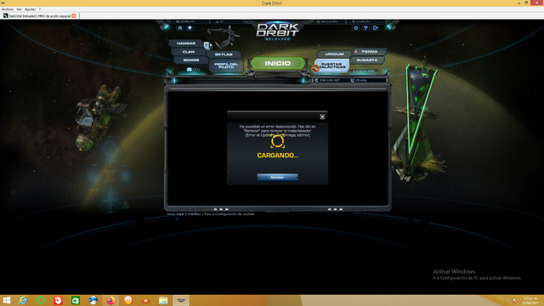Click the credits balance display
This screenshot has width=544, height=306.
(x=328, y=80)
